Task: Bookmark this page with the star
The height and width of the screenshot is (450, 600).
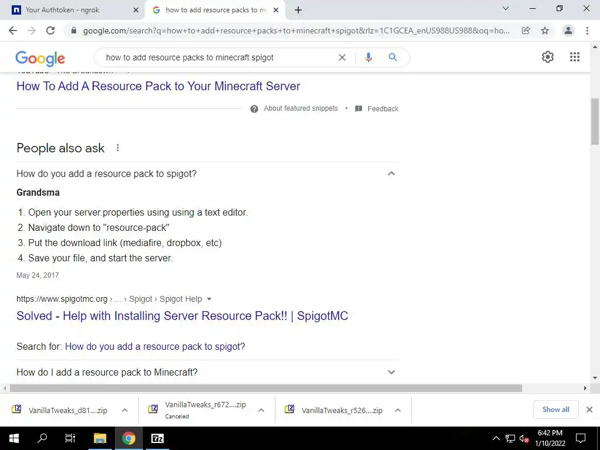Action: [x=545, y=30]
